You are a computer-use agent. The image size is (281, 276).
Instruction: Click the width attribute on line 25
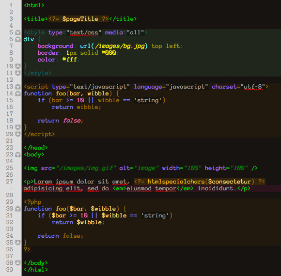coord(171,168)
